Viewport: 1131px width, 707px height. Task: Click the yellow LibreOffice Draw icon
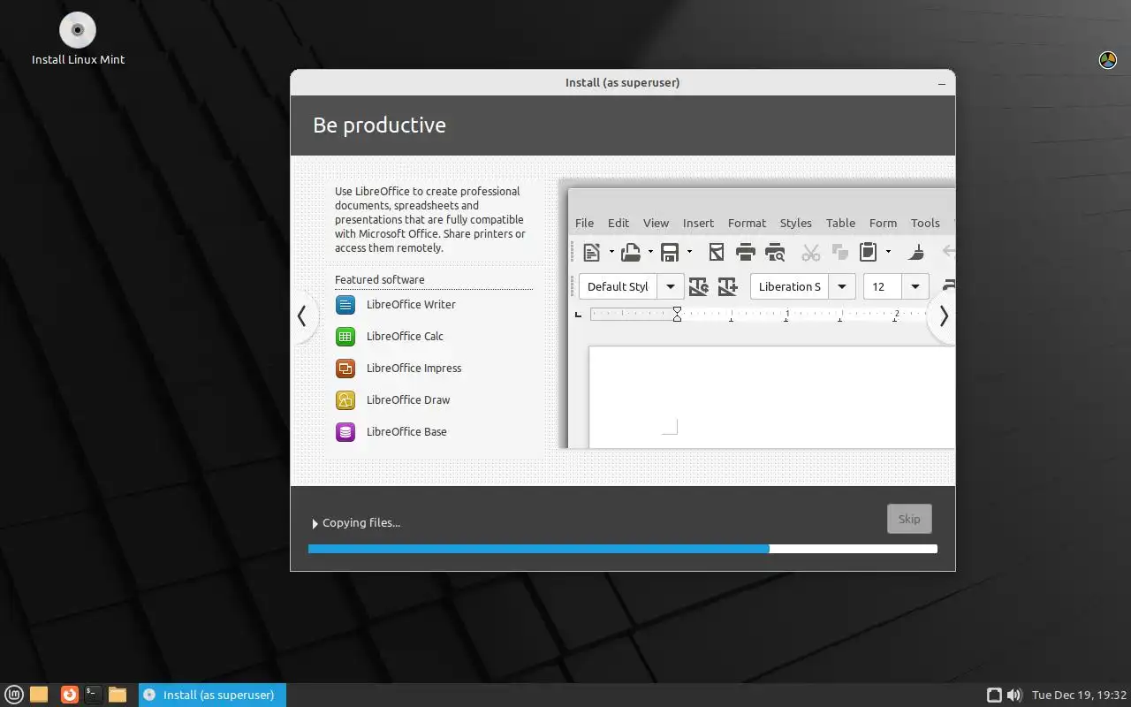coord(345,400)
